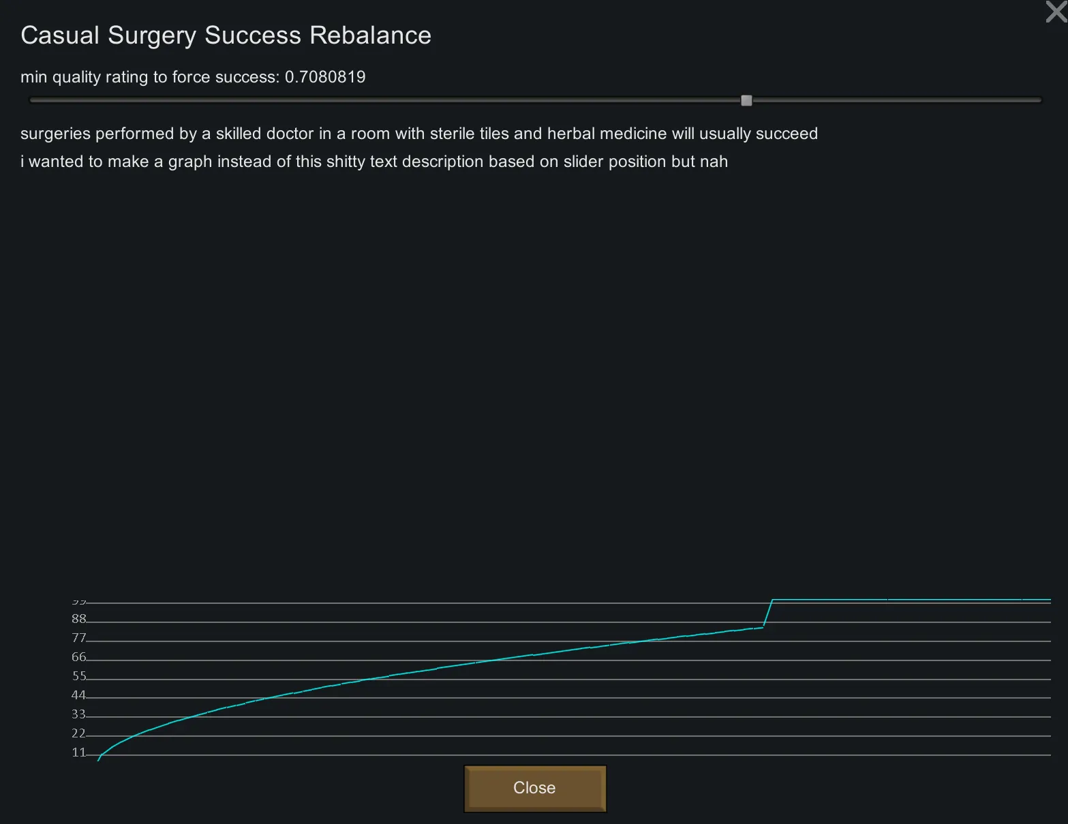
Task: Click the min quality rating slider handle
Action: click(x=746, y=101)
